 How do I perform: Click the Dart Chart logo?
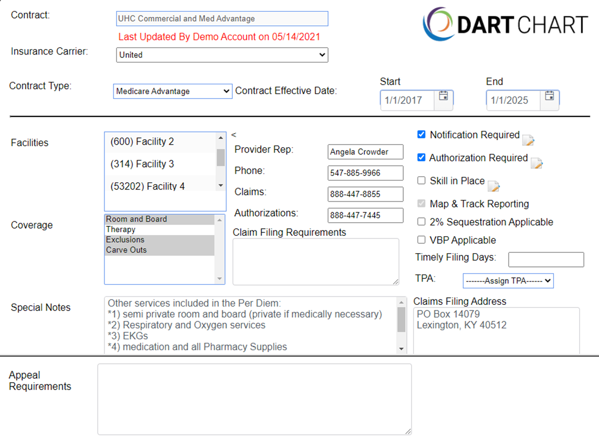(505, 24)
